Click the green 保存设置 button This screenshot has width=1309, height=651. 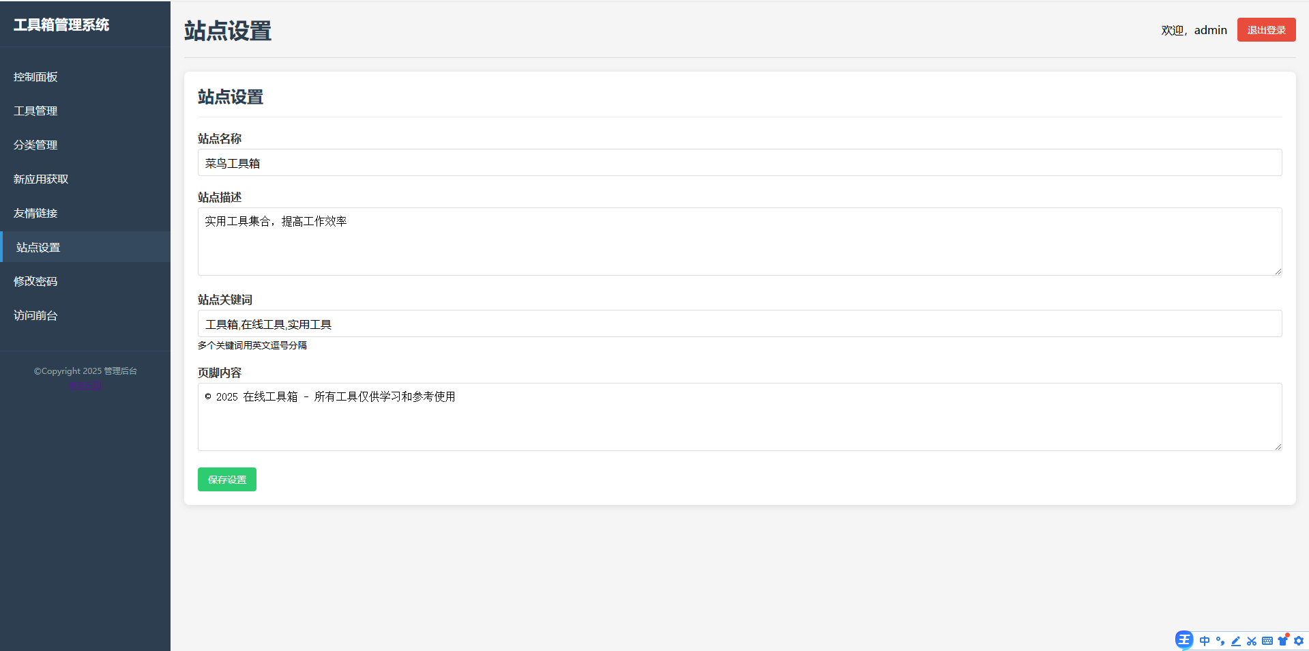[227, 480]
